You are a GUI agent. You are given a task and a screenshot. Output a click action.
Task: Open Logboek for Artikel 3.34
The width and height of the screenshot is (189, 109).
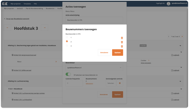coord(175,100)
